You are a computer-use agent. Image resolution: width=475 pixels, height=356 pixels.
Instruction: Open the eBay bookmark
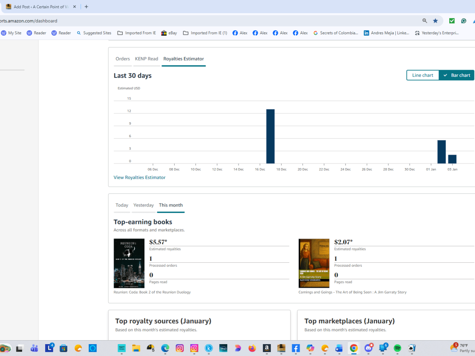(x=169, y=33)
